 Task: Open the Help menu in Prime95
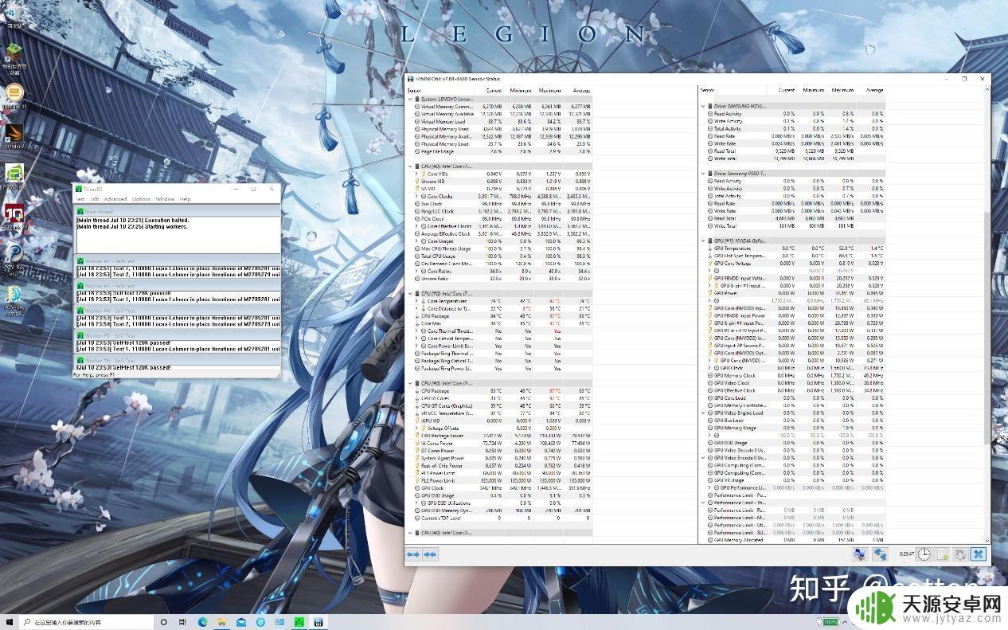pyautogui.click(x=185, y=199)
